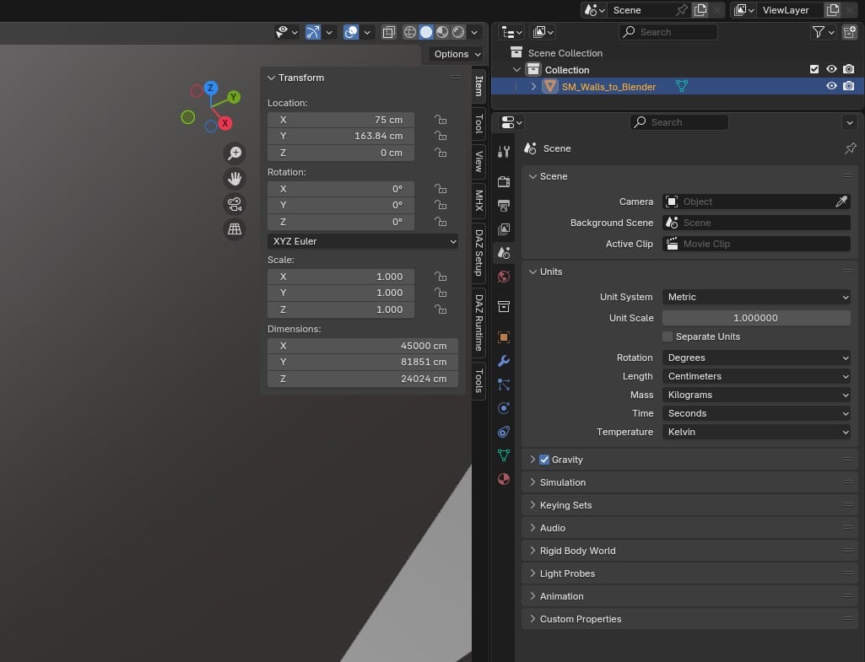
Task: Open the Modifiers wrench properties tab
Action: [504, 361]
